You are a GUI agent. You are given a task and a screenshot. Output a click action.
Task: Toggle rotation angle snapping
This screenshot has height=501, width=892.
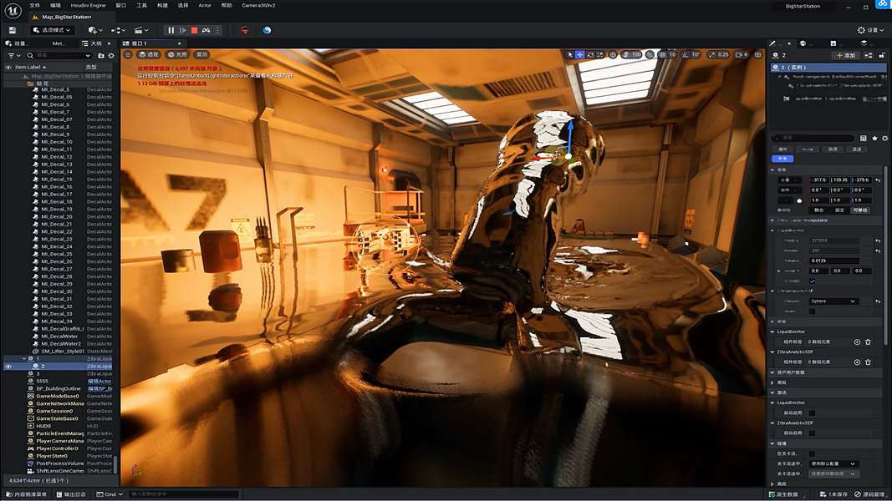coord(685,54)
